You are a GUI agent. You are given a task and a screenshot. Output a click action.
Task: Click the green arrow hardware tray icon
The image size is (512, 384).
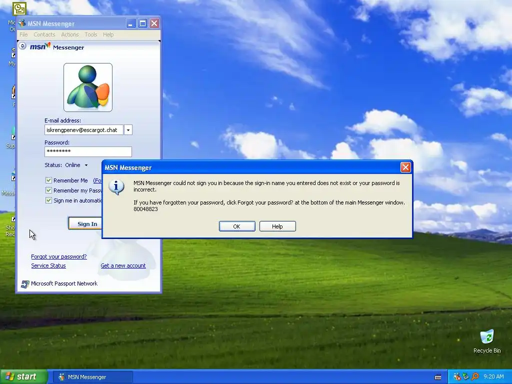[x=466, y=377]
